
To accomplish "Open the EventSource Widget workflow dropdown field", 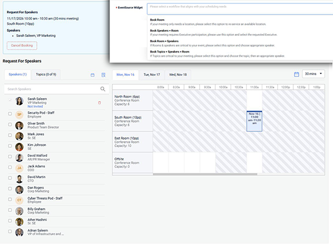I will (x=240, y=9).
